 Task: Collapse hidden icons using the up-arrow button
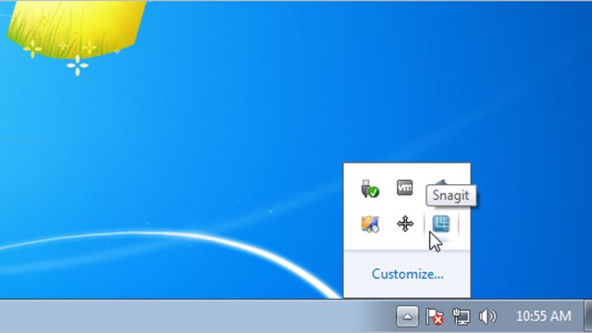click(407, 316)
